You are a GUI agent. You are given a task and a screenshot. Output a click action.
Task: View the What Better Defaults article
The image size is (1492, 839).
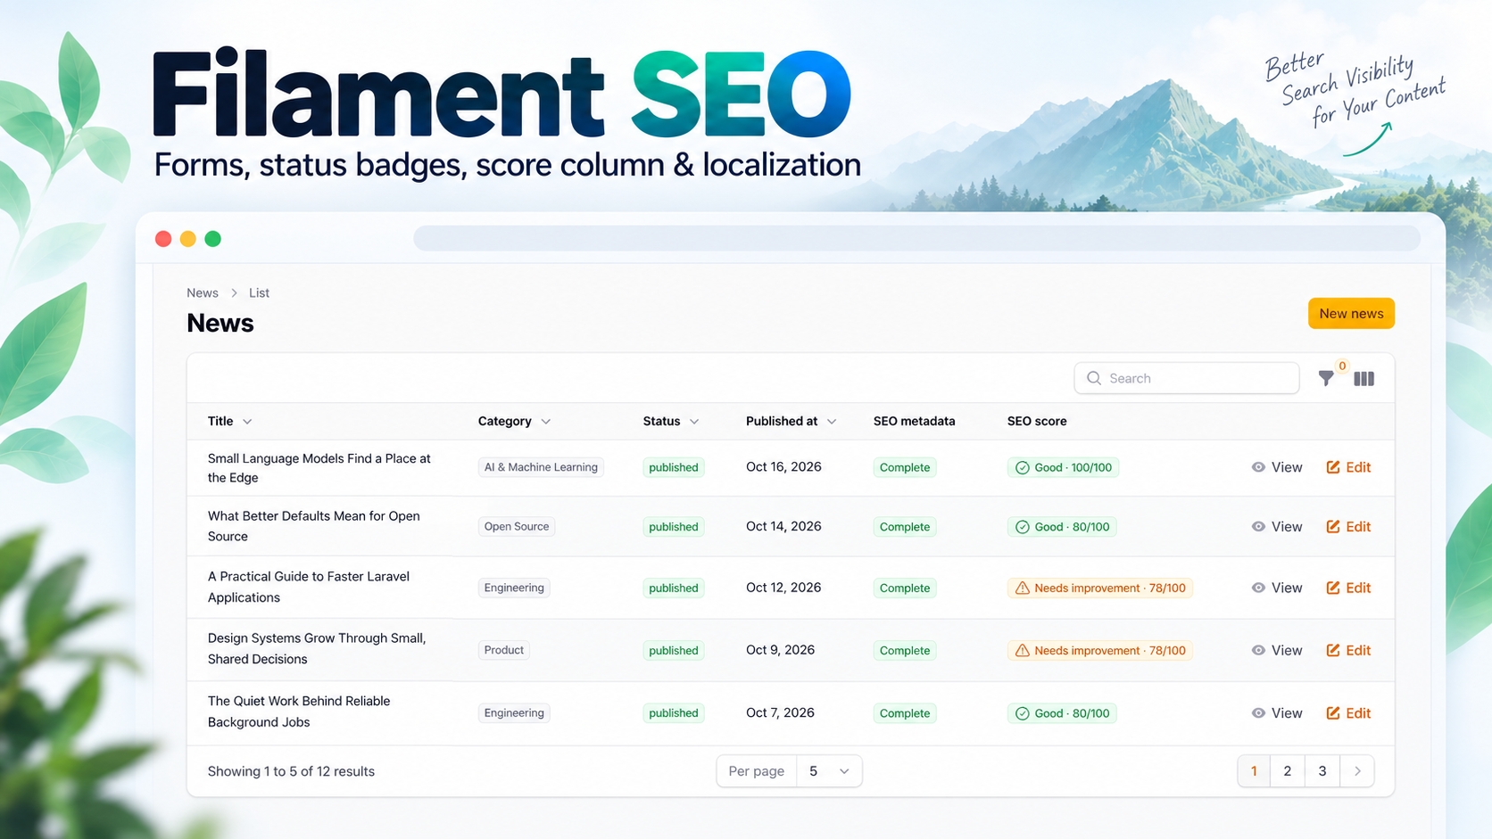1277,527
